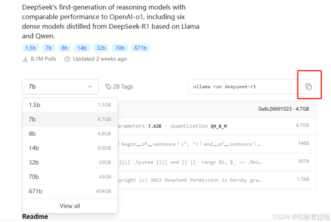
Task: Choose the 7b 4.7GB list option
Action: [x=70, y=119]
